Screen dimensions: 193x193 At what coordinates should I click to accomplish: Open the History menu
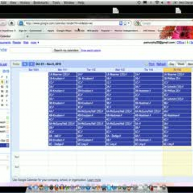[x=25, y=3]
